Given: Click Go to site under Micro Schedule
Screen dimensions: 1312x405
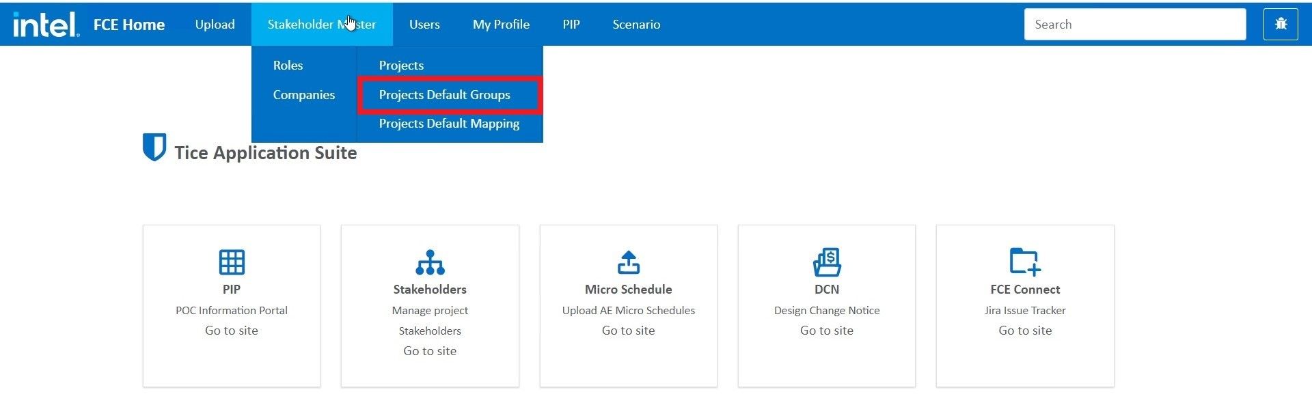Looking at the screenshot, I should pos(628,331).
